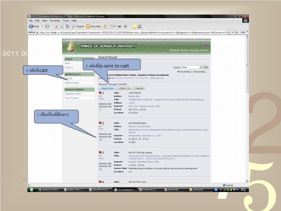
Task: Click the page scrollbar up arrow
Action: click(x=247, y=37)
